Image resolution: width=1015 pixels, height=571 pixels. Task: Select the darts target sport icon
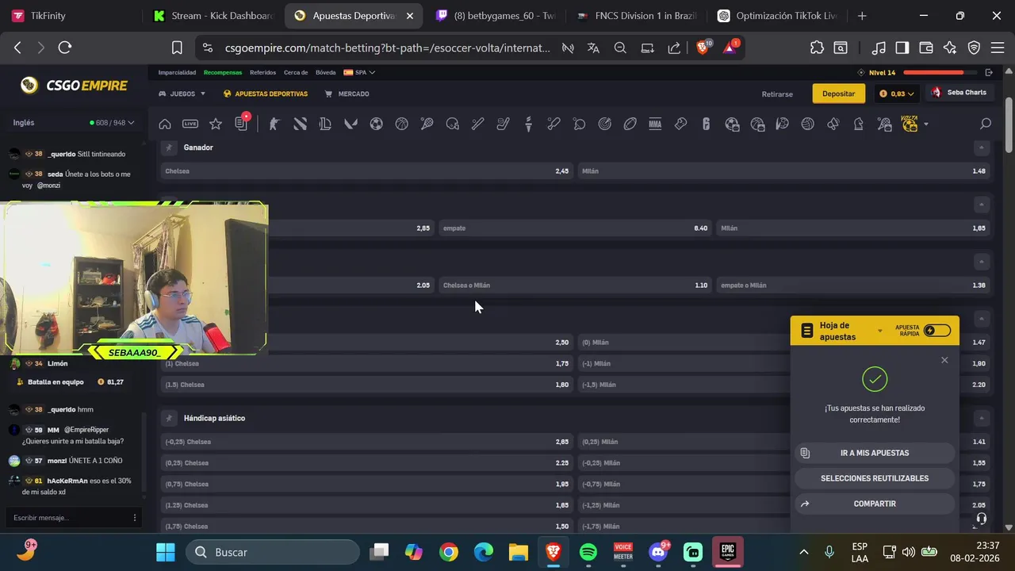[x=604, y=124]
